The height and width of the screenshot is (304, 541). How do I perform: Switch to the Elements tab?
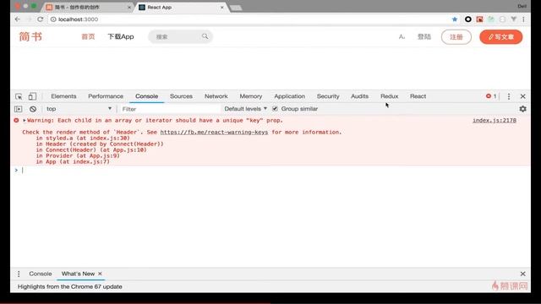63,96
